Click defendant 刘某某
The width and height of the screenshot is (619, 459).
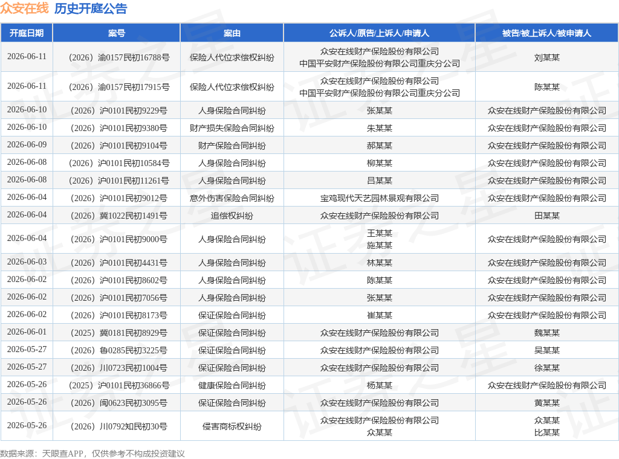tap(546, 57)
